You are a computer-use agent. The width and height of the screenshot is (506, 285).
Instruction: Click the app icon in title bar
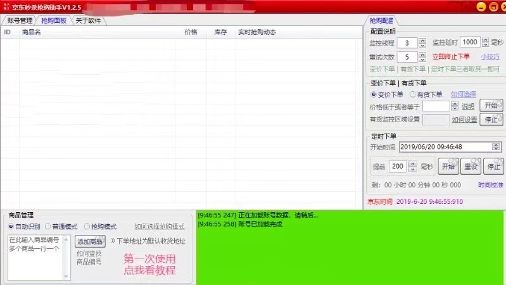click(6, 7)
